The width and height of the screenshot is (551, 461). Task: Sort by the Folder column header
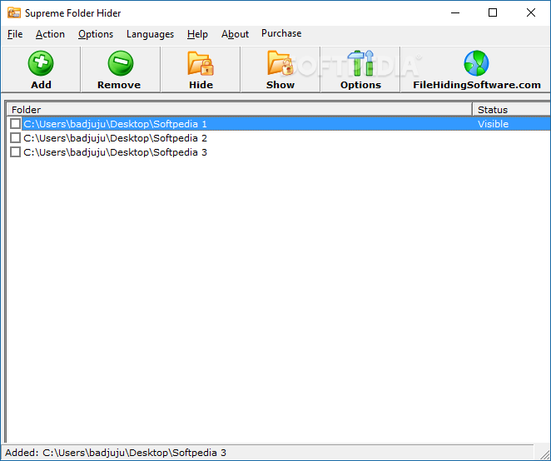pyautogui.click(x=240, y=110)
